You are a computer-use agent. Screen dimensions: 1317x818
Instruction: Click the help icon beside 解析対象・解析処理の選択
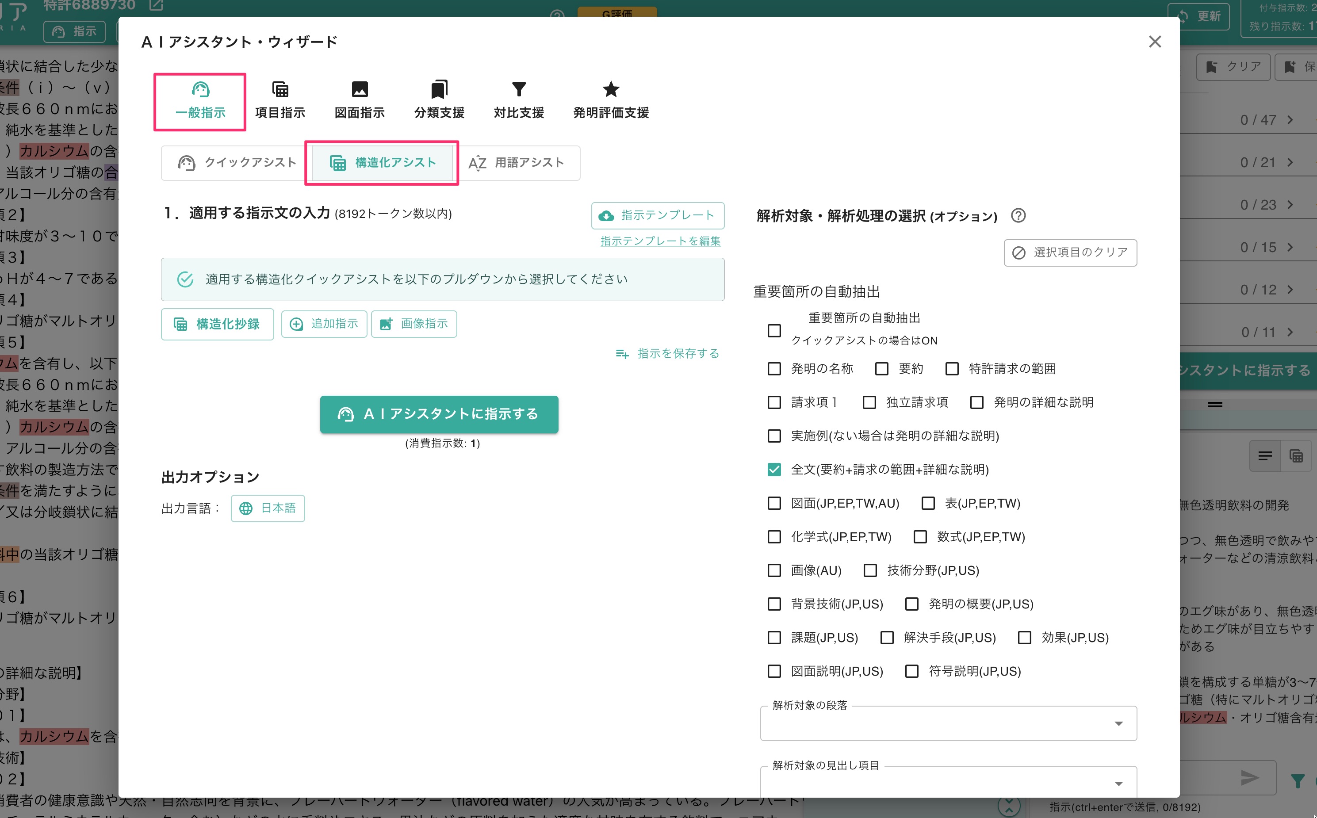[x=1018, y=215]
